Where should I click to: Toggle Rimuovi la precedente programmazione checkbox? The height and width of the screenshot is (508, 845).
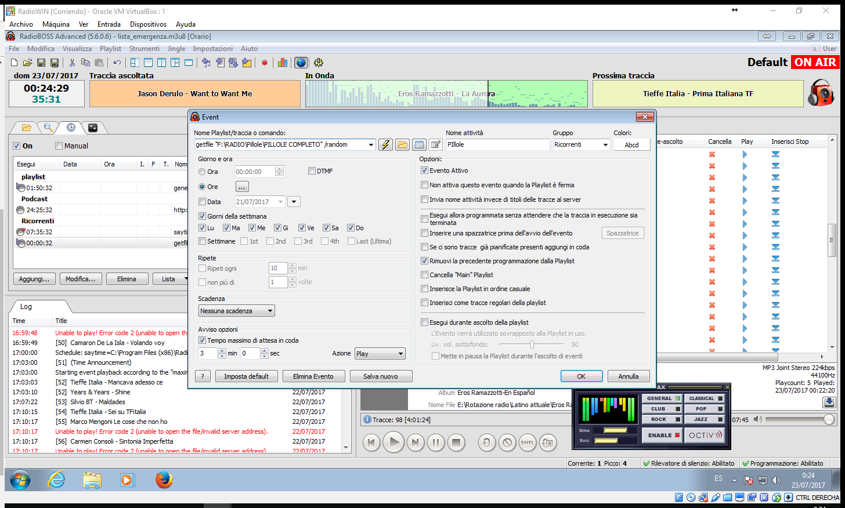pyautogui.click(x=424, y=261)
